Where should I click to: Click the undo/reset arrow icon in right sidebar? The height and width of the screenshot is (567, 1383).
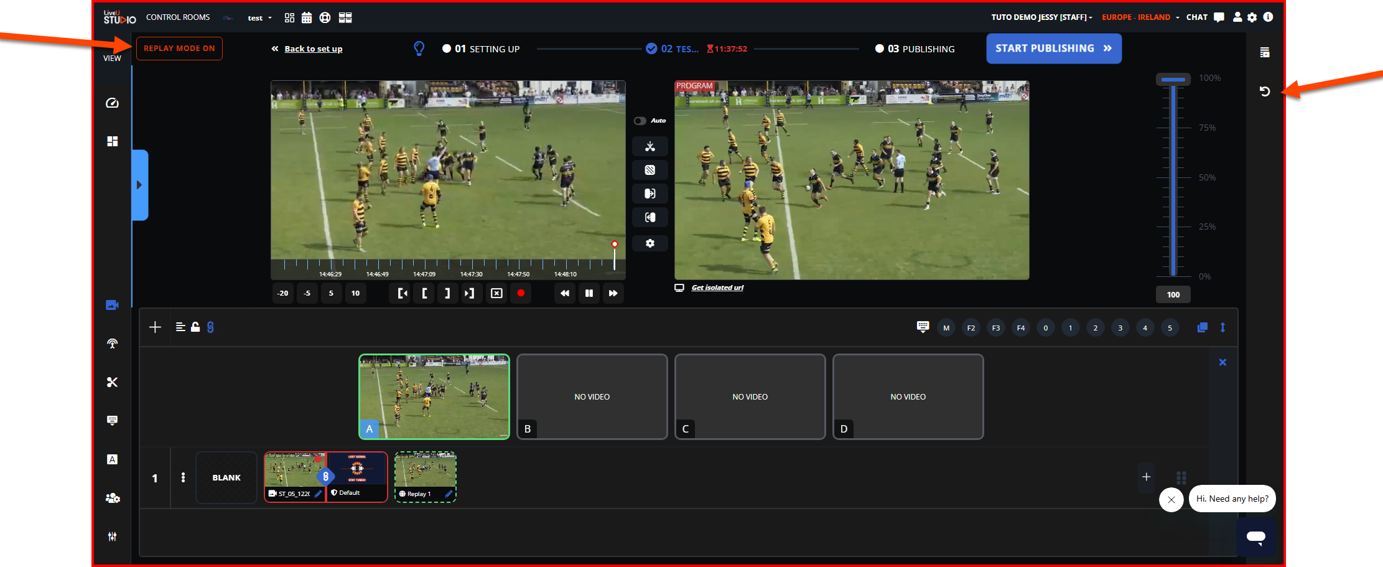click(1264, 91)
